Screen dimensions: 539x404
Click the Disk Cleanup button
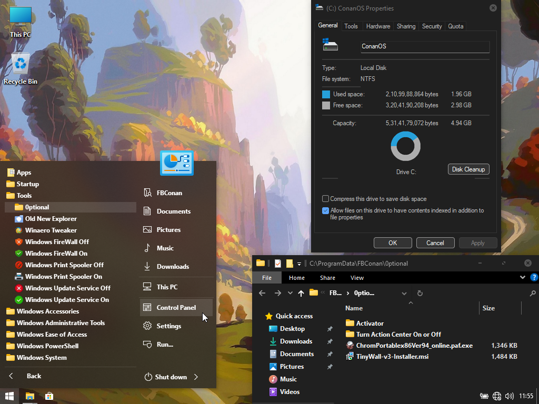(468, 169)
